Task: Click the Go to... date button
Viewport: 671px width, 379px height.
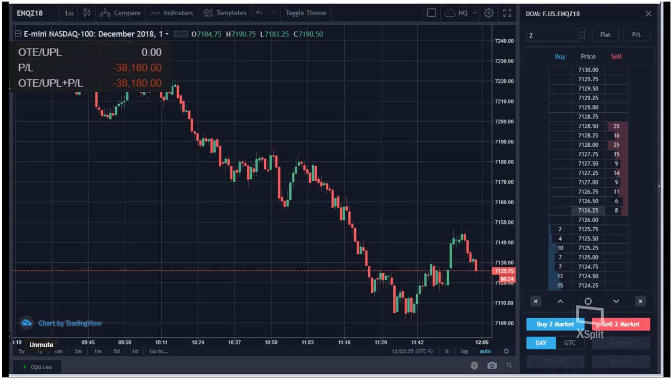Action: (x=159, y=351)
